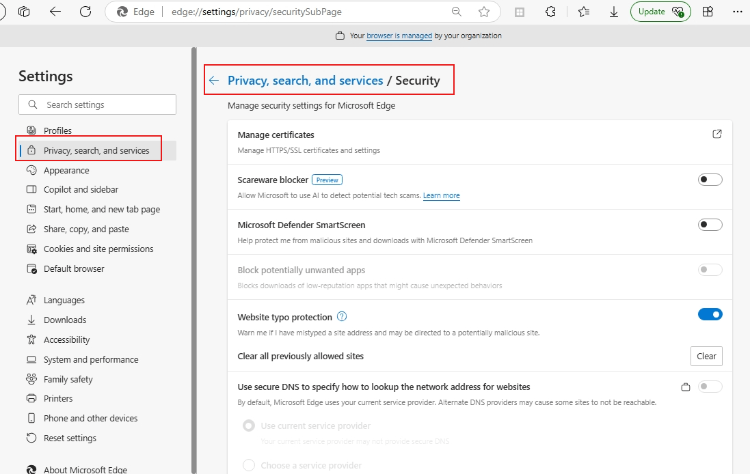Open Reset settings section
Viewport: 750px width, 474px height.
(x=98, y=438)
